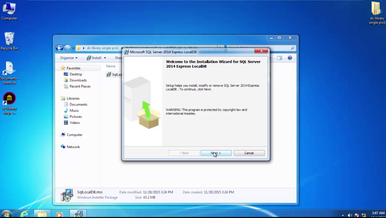Click the installer icon in the wizard title bar
This screenshot has width=386, height=218.
[127, 52]
